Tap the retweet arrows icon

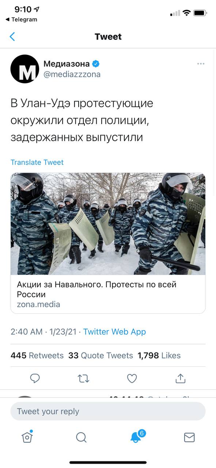84,378
